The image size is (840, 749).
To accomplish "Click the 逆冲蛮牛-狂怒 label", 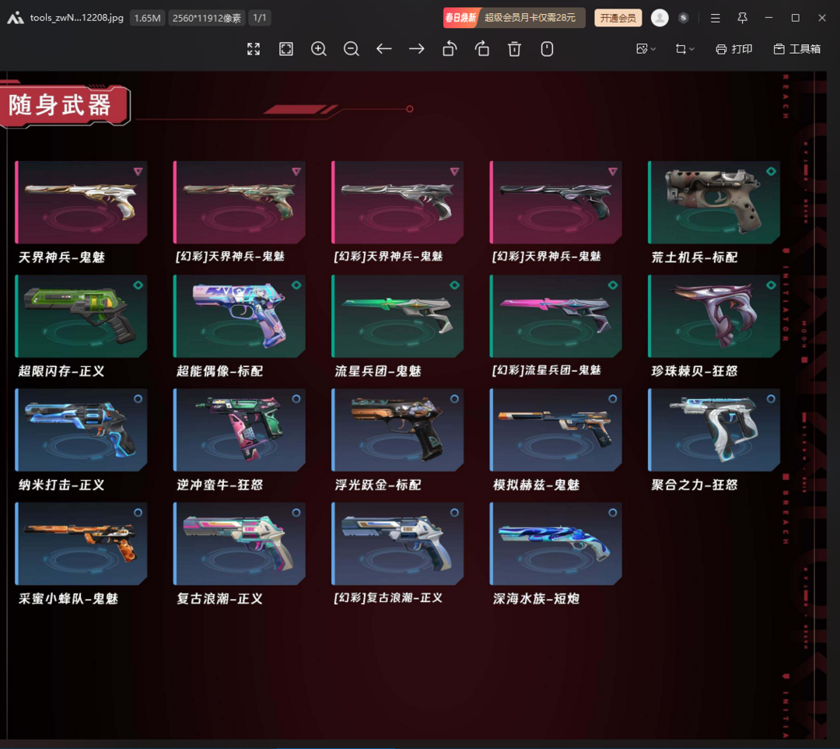I will coord(220,485).
